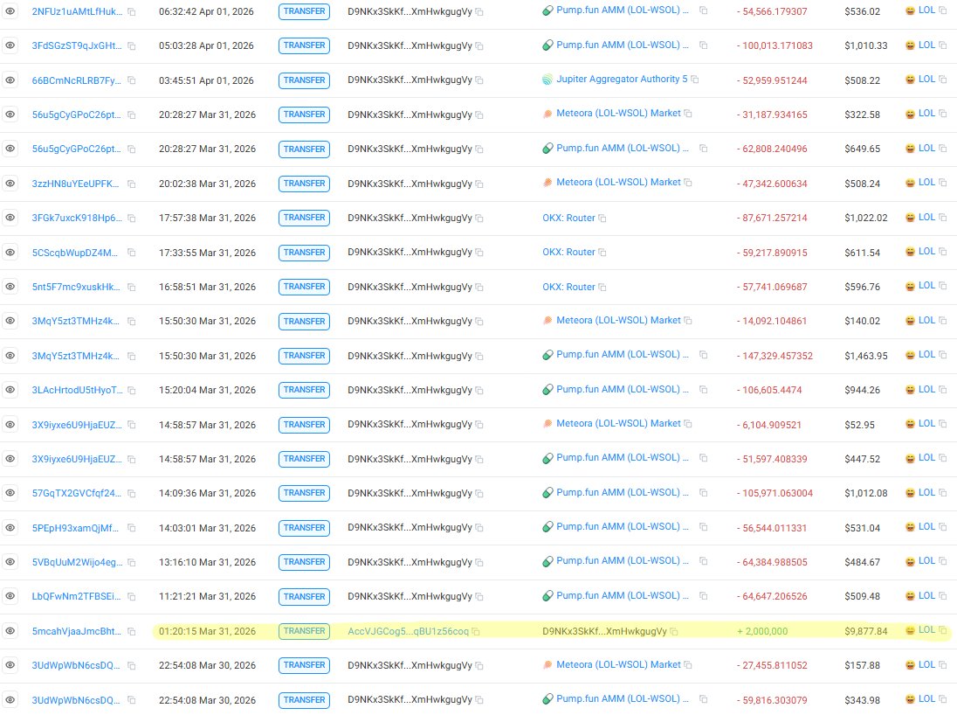This screenshot has height=715, width=957.
Task: Copy LOL token address in $9,877.84 row
Action: 942,630
